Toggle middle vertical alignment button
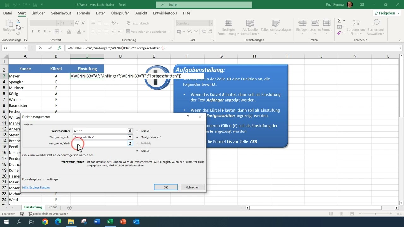 [99, 23]
